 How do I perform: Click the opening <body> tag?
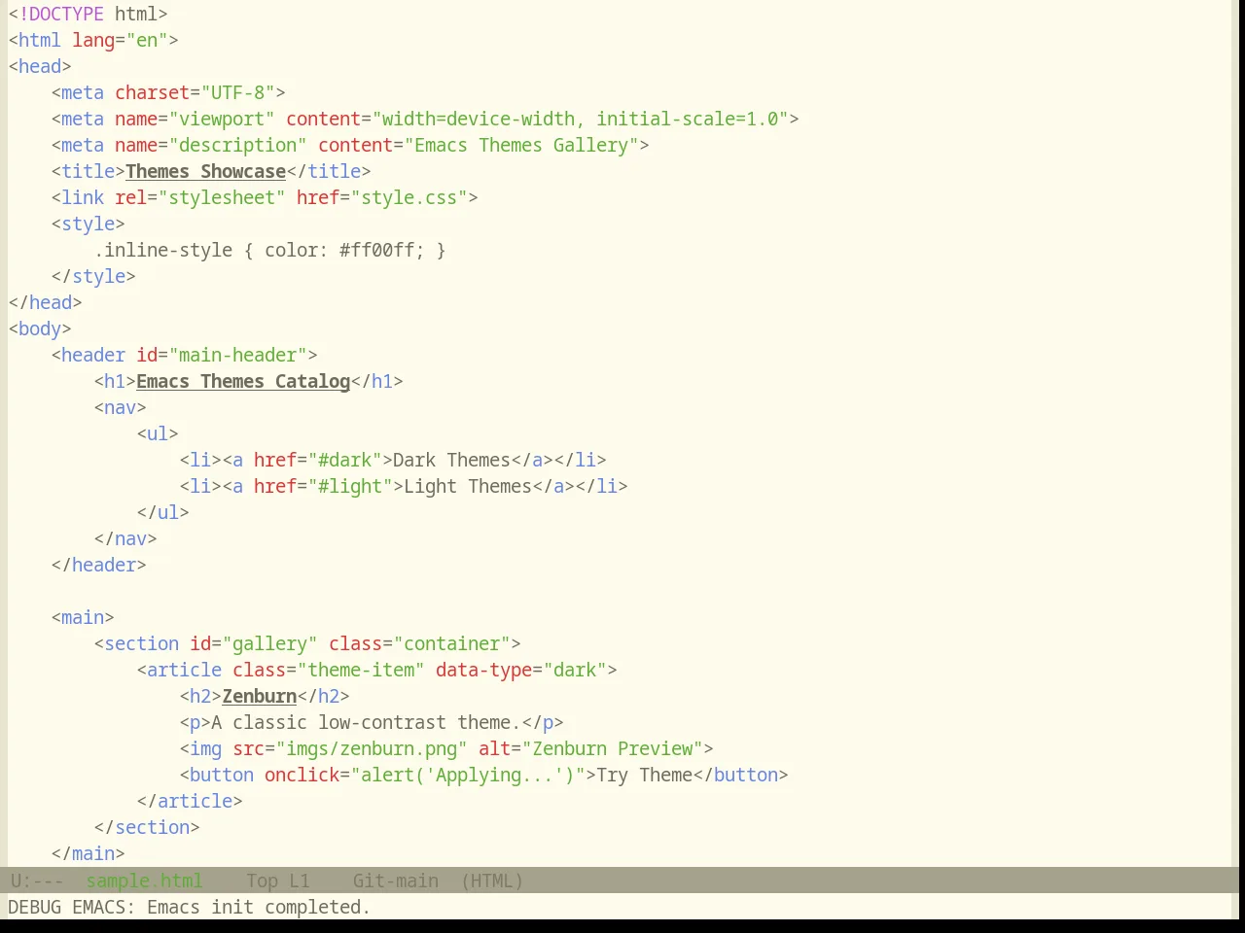click(x=40, y=329)
